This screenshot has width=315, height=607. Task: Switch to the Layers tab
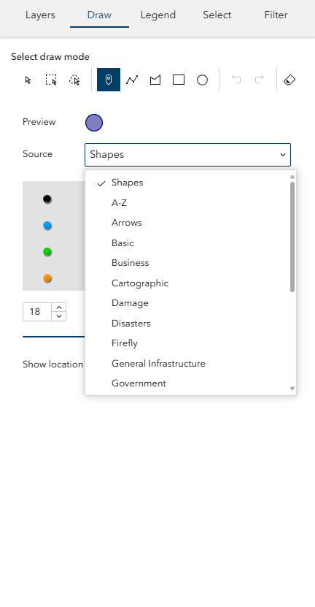pos(40,15)
